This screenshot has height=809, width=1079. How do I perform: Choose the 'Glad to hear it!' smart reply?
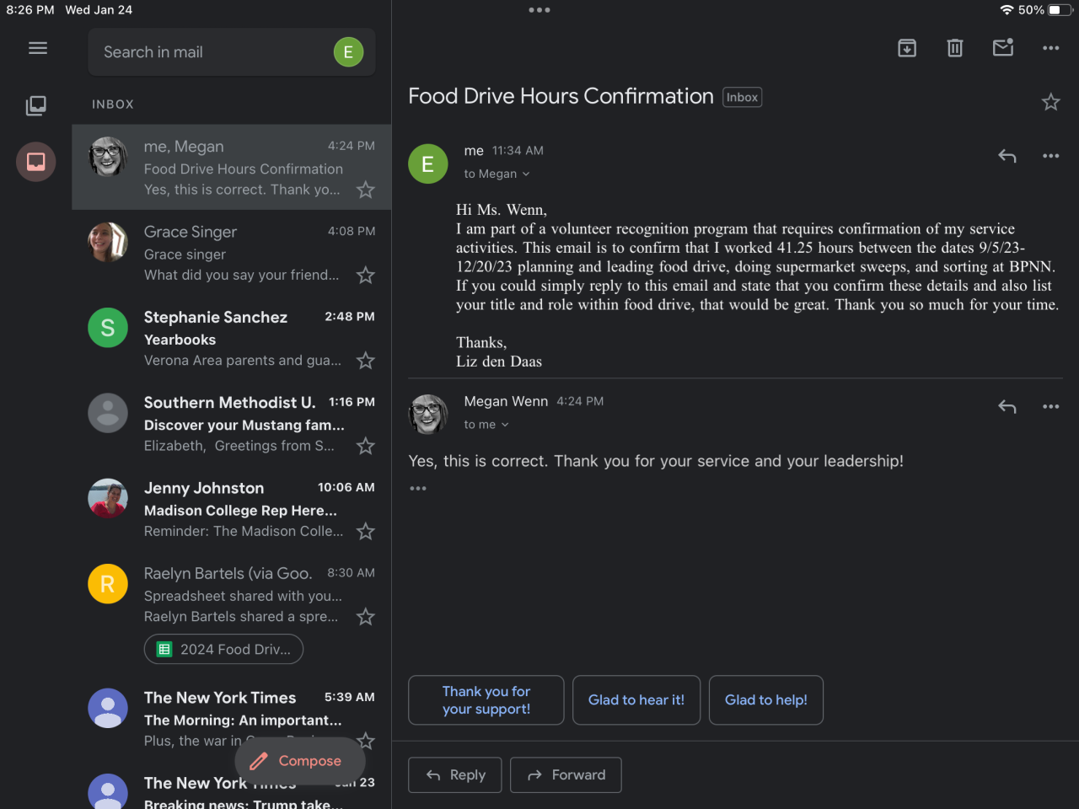pos(636,700)
